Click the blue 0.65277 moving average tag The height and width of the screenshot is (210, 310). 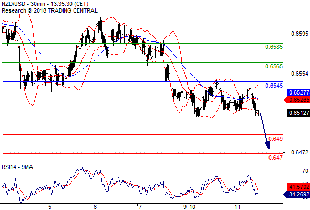click(x=298, y=92)
